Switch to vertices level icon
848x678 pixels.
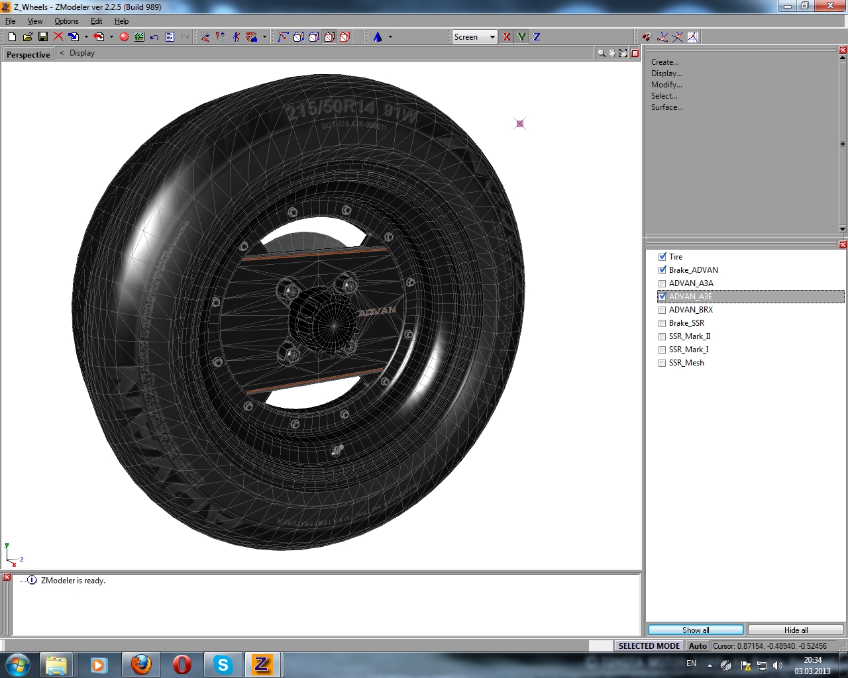click(x=284, y=37)
